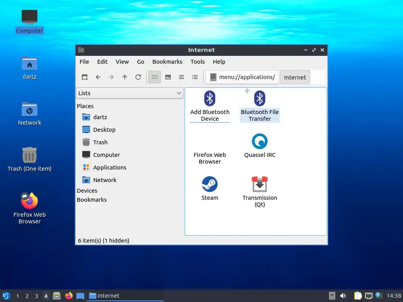Image resolution: width=403 pixels, height=302 pixels.
Task: Click show desktop icon in taskbar
Action: pyautogui.click(x=80, y=296)
